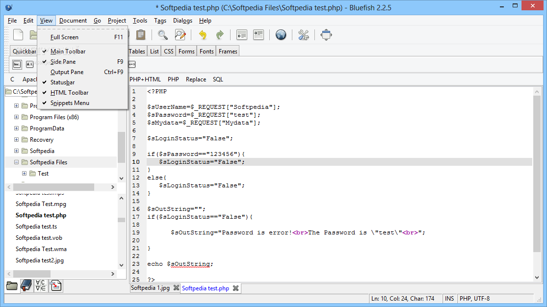Select Softpedia test.vob in file list
The width and height of the screenshot is (547, 307).
pyautogui.click(x=39, y=238)
